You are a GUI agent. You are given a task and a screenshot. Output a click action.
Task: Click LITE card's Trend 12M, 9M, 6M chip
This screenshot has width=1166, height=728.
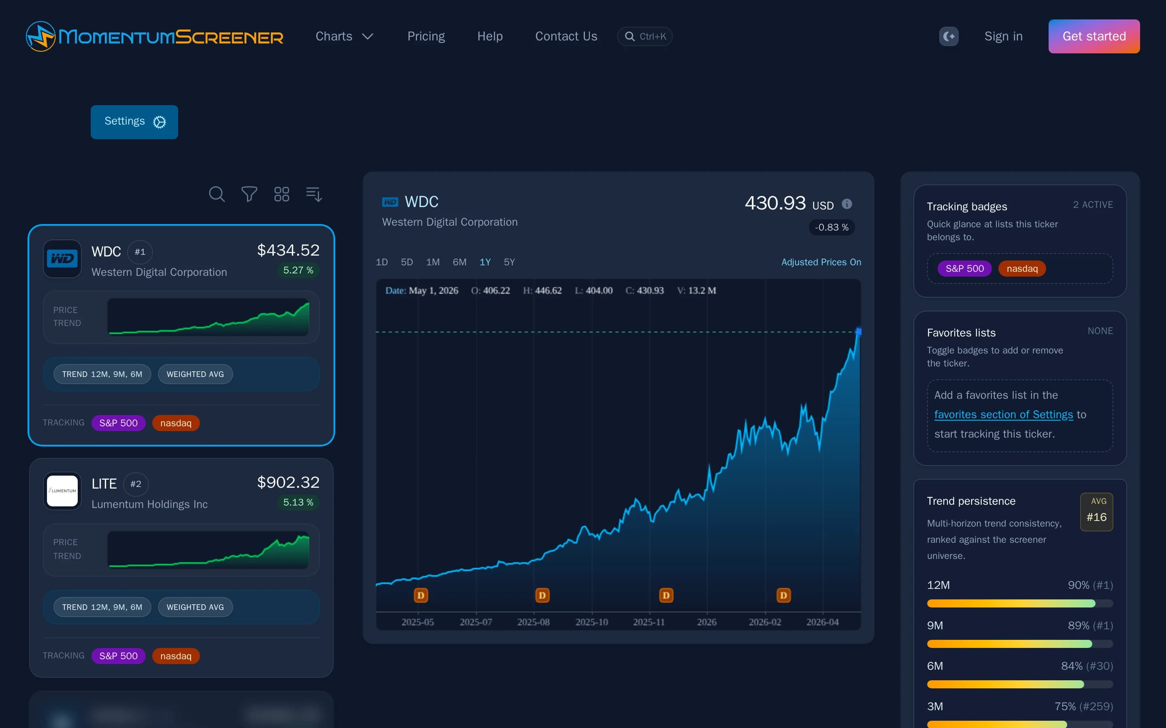click(x=102, y=607)
